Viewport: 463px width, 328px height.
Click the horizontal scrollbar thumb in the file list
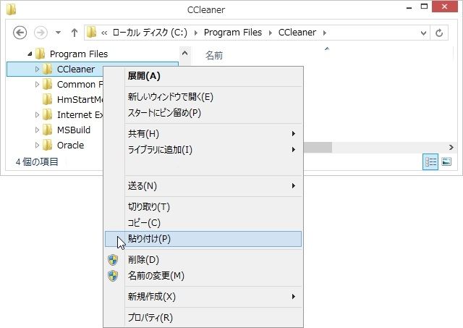click(x=318, y=147)
